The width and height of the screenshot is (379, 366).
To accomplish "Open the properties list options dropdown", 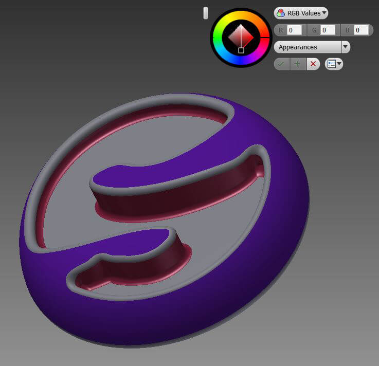I will coord(334,64).
